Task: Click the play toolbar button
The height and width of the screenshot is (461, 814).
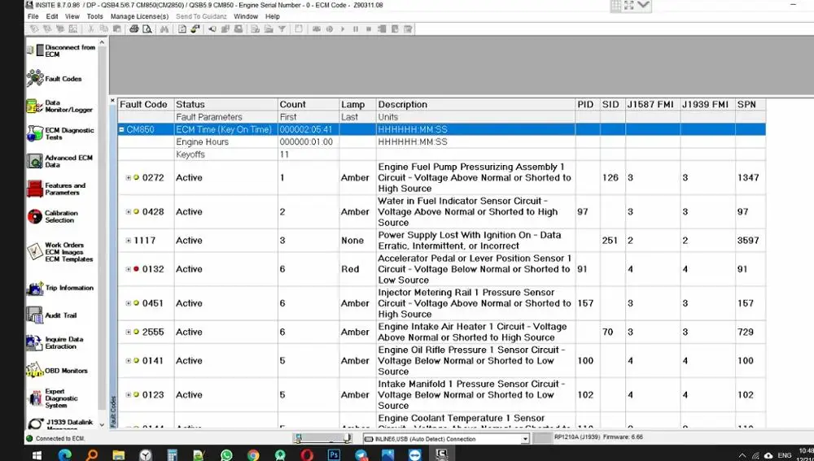Action: 344,29
